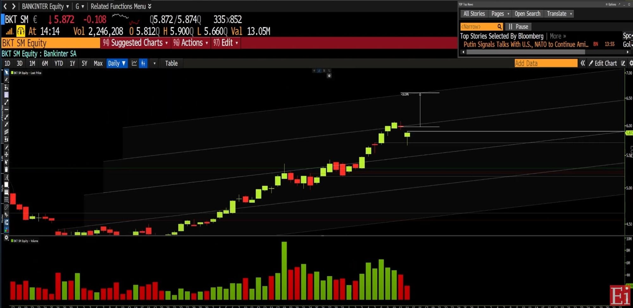
Task: Open the Actions menu
Action: (191, 43)
